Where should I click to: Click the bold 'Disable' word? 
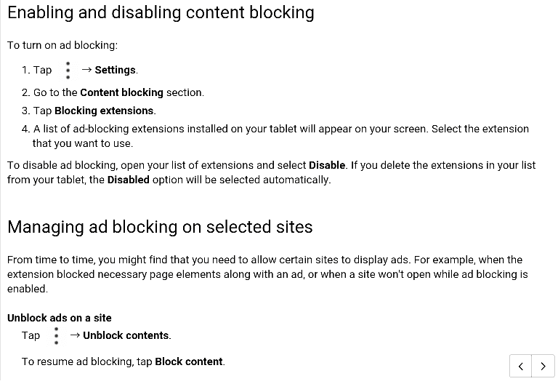[x=327, y=165]
